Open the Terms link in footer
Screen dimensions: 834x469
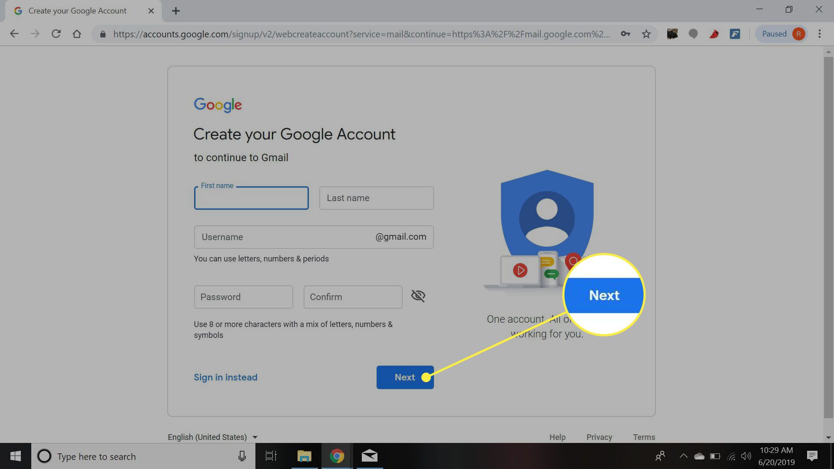click(644, 437)
